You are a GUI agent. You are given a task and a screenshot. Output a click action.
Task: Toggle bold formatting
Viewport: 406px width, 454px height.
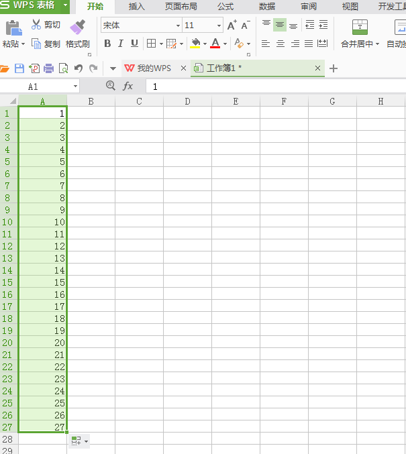coord(107,44)
